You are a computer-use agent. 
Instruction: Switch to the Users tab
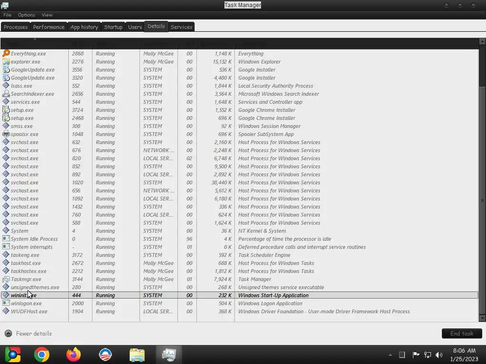tap(135, 27)
